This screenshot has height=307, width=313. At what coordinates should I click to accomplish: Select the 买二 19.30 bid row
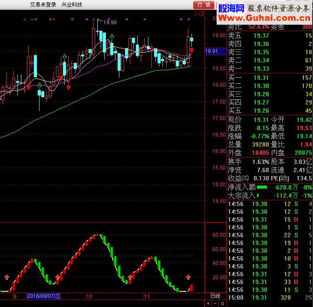tap(270, 86)
